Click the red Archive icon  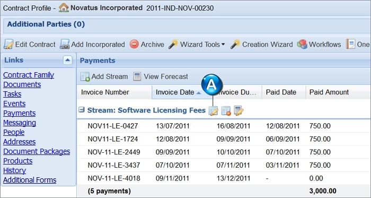pos(134,44)
